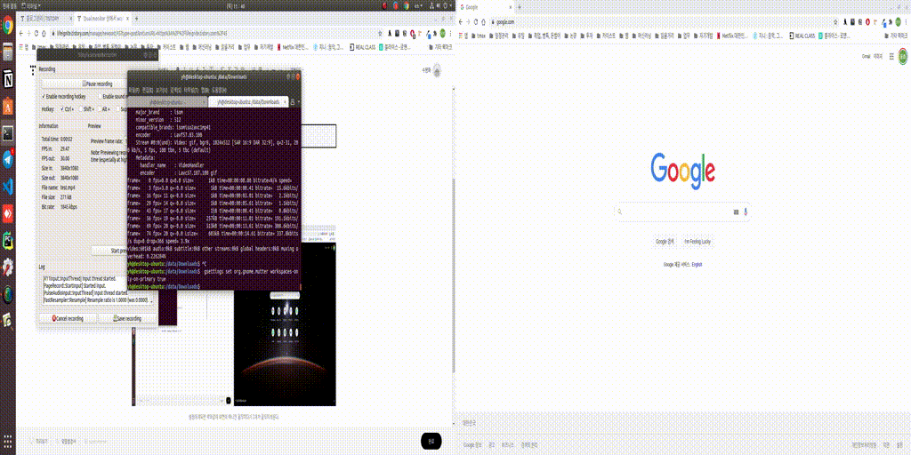911x455 pixels.
Task: Open the Gmail link on Google page
Action: pos(865,56)
